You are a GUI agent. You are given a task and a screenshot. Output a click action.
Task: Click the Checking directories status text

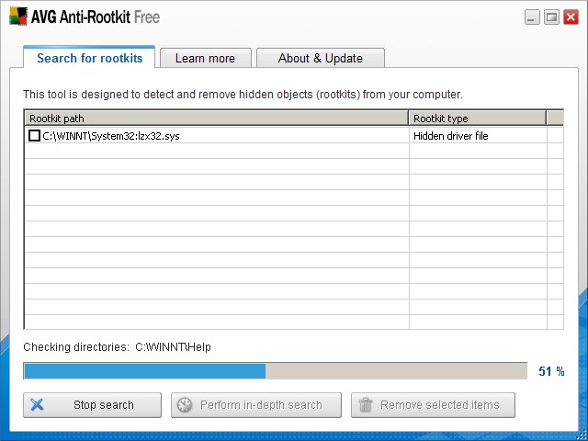[x=117, y=347]
